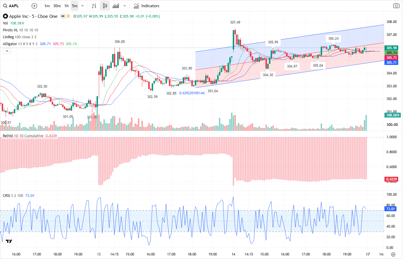Click the 300.00 price scale value
This screenshot has height=273, width=408.
(392, 124)
